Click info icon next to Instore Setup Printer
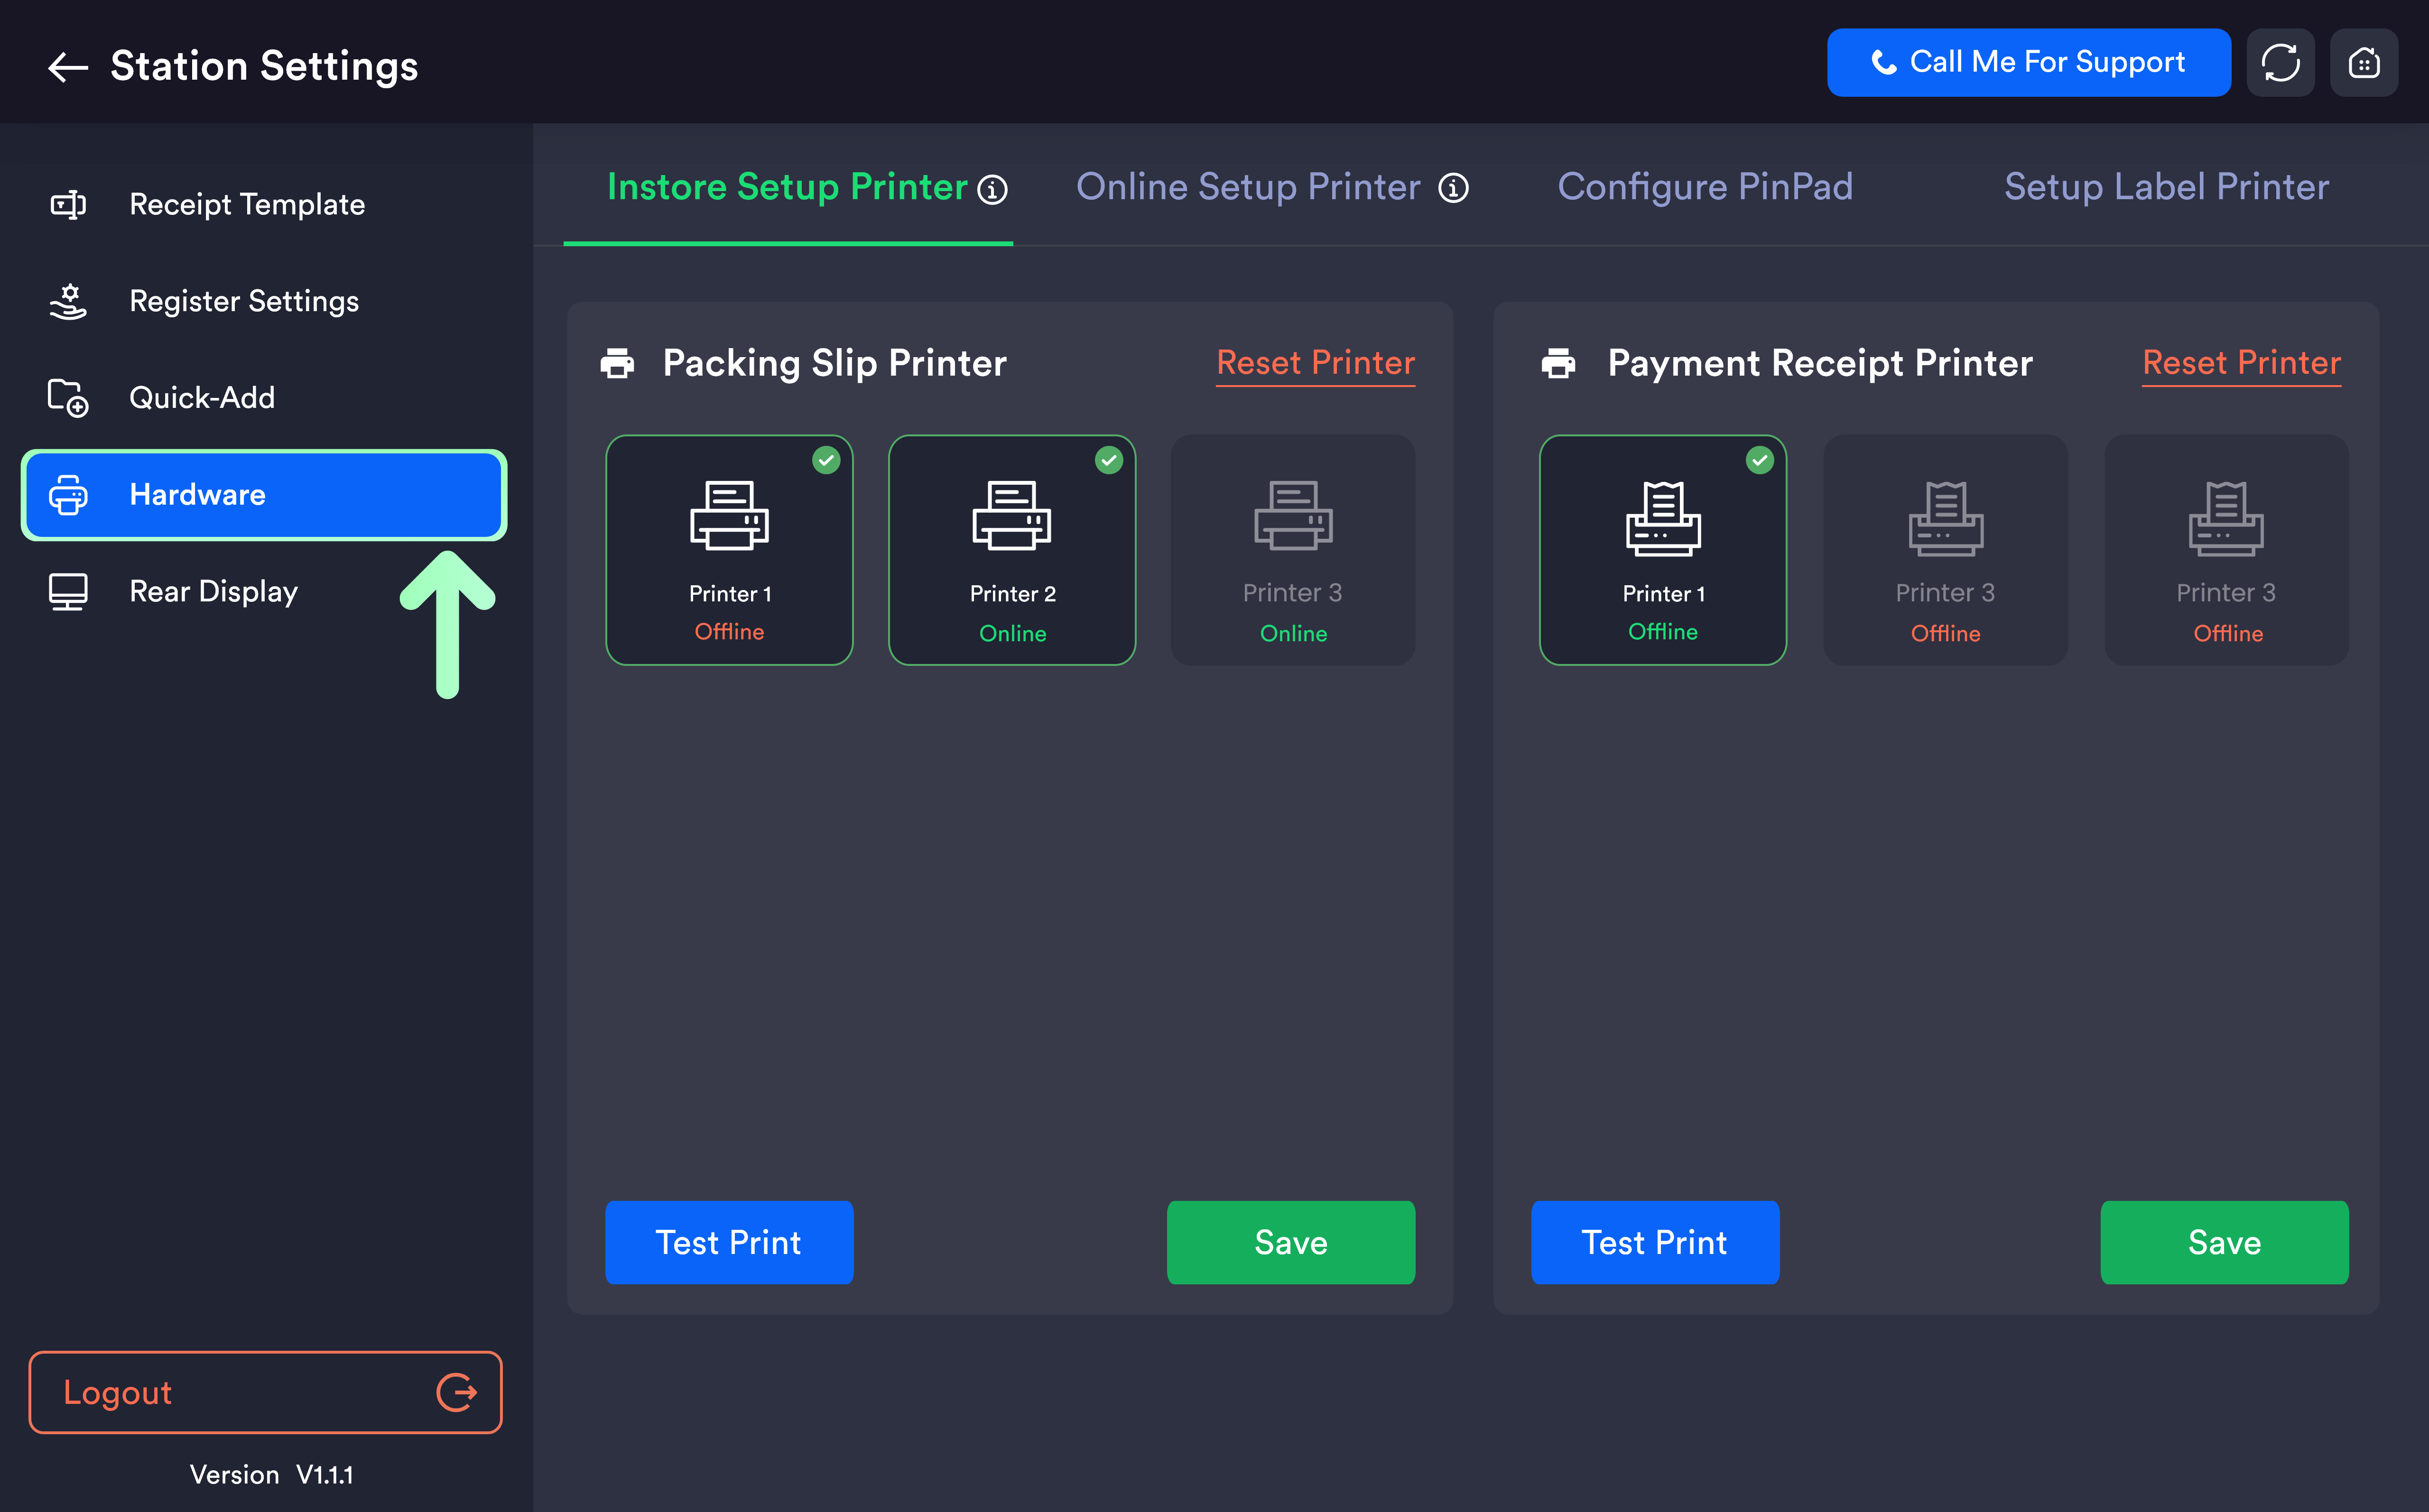Viewport: 2429px width, 1512px height. 992,190
